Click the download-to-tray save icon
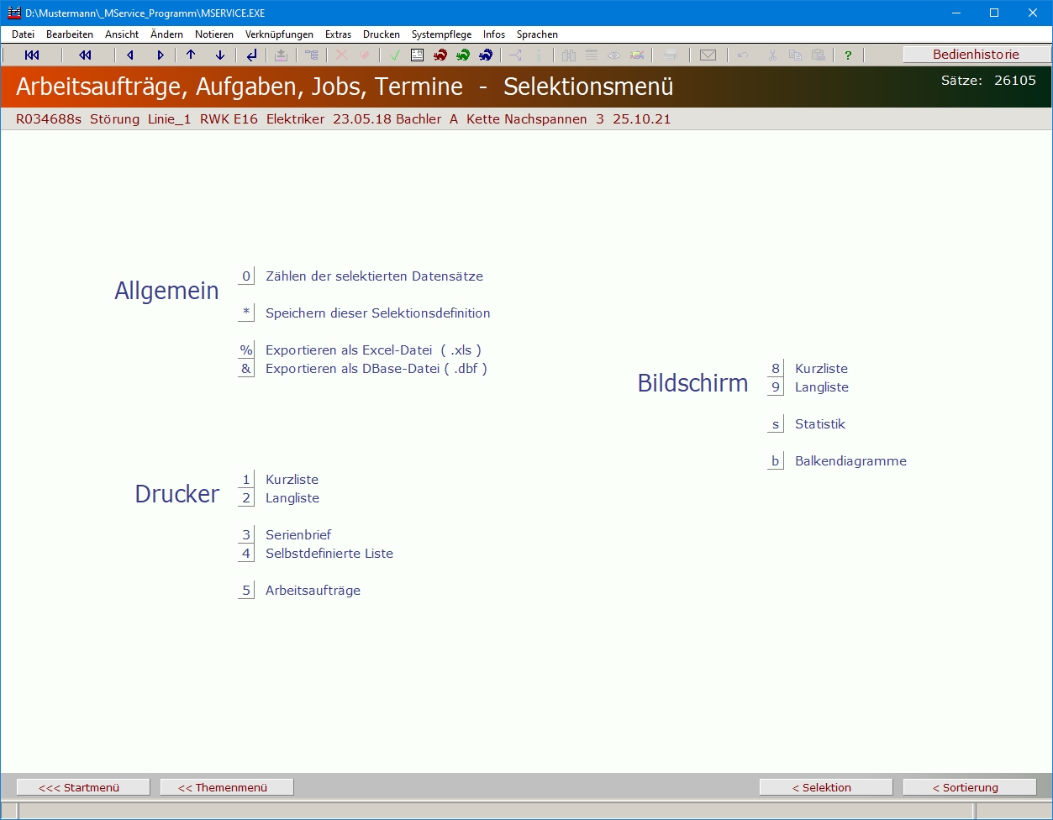The height and width of the screenshot is (820, 1053). pos(281,55)
